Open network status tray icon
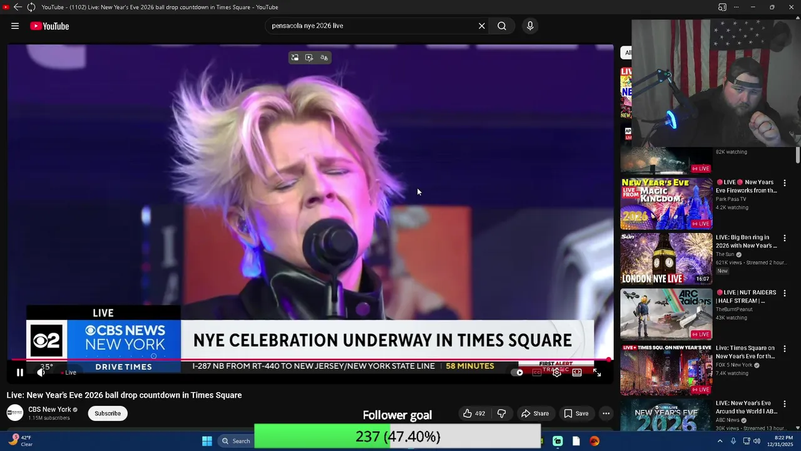 (x=747, y=441)
